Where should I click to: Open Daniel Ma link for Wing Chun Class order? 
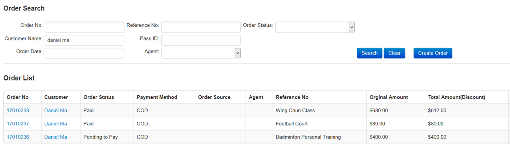point(56,111)
